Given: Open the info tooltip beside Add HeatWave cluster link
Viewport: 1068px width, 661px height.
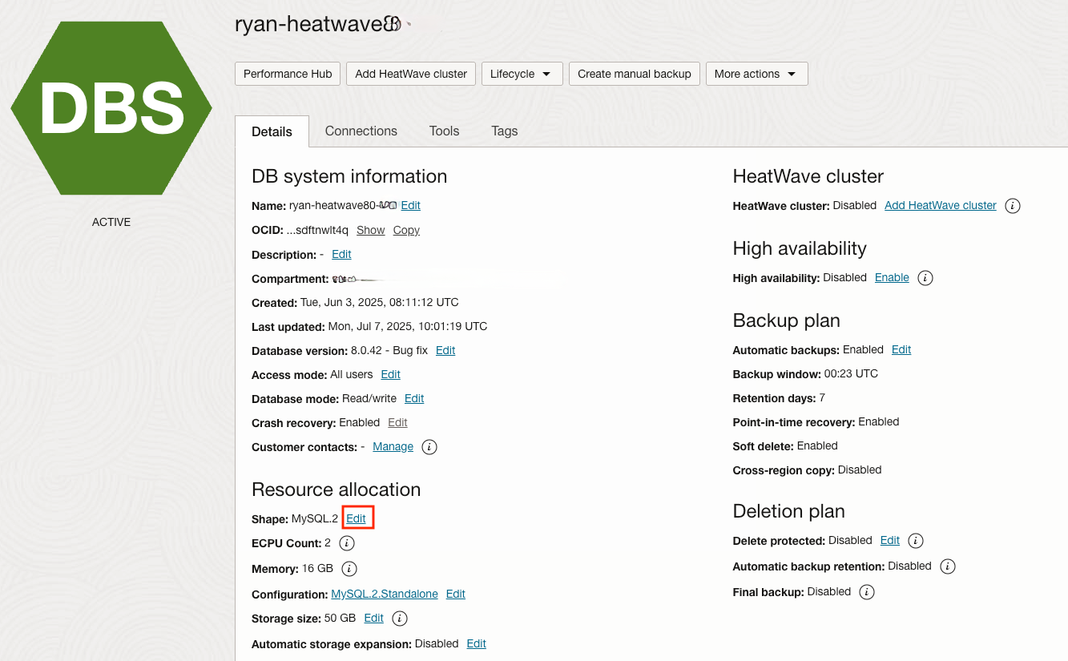Looking at the screenshot, I should pyautogui.click(x=1012, y=206).
